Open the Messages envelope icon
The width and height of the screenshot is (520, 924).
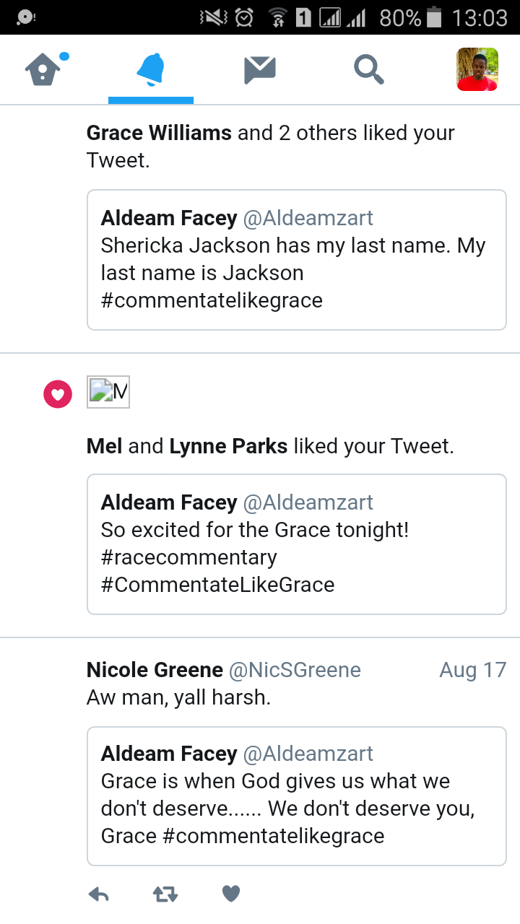[260, 70]
